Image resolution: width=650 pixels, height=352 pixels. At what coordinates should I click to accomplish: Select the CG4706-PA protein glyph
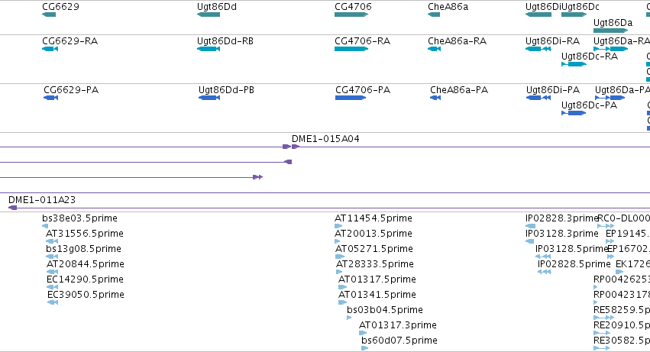pos(351,98)
